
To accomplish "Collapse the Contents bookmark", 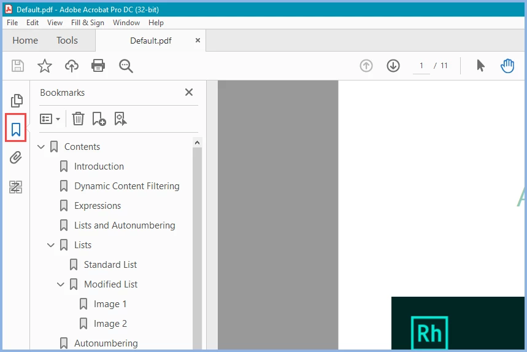I will coord(41,147).
